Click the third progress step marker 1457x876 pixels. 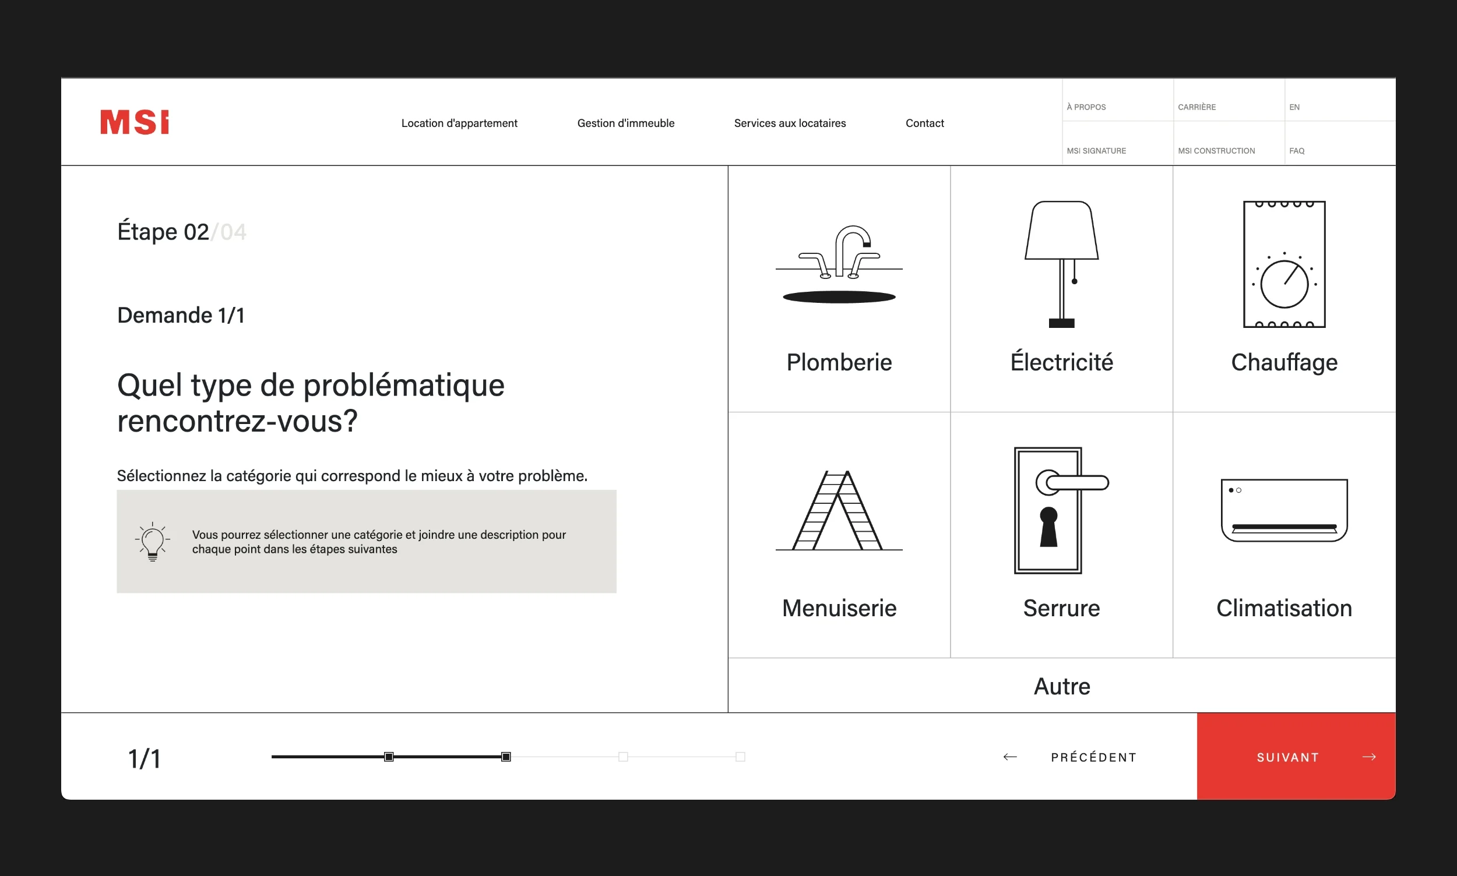tap(623, 757)
